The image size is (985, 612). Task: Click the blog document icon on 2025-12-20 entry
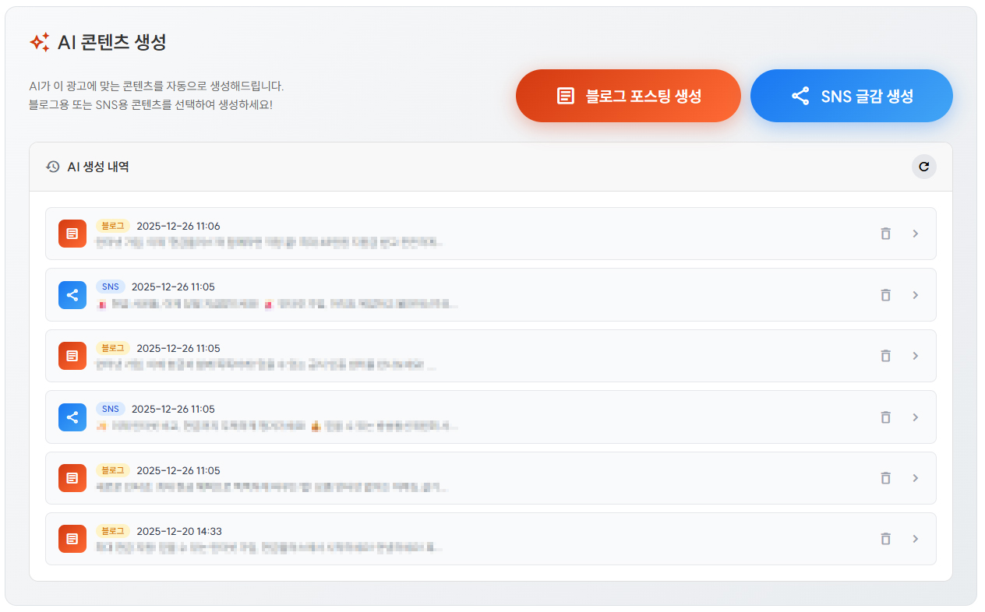pos(72,539)
